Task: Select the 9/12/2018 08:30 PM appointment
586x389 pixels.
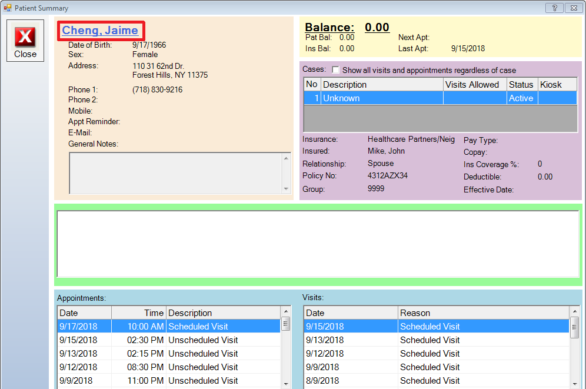Action: (168, 367)
